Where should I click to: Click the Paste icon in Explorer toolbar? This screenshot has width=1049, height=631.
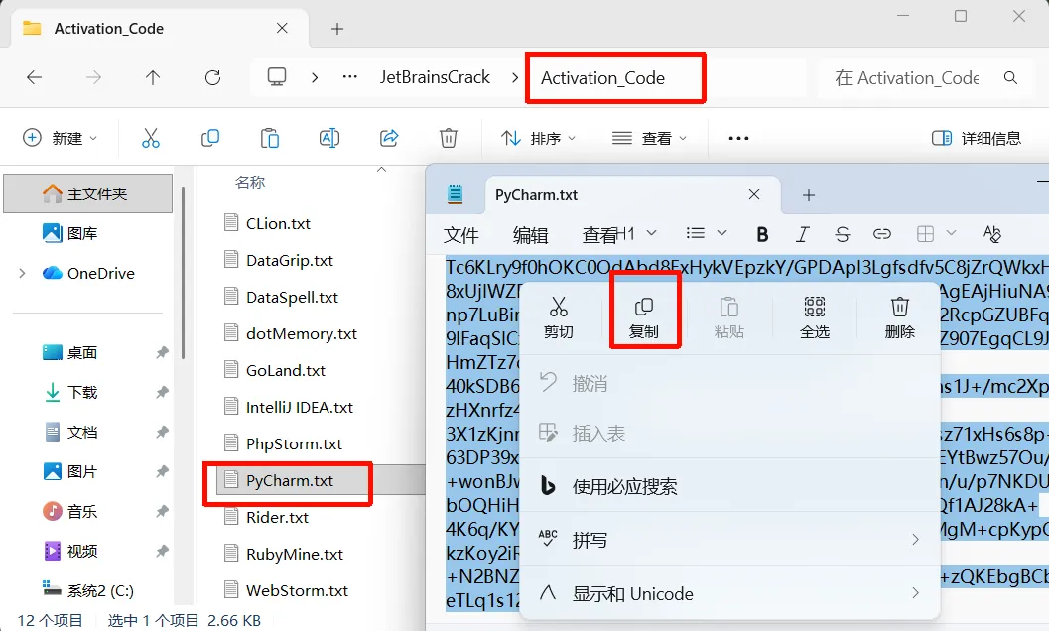tap(270, 138)
